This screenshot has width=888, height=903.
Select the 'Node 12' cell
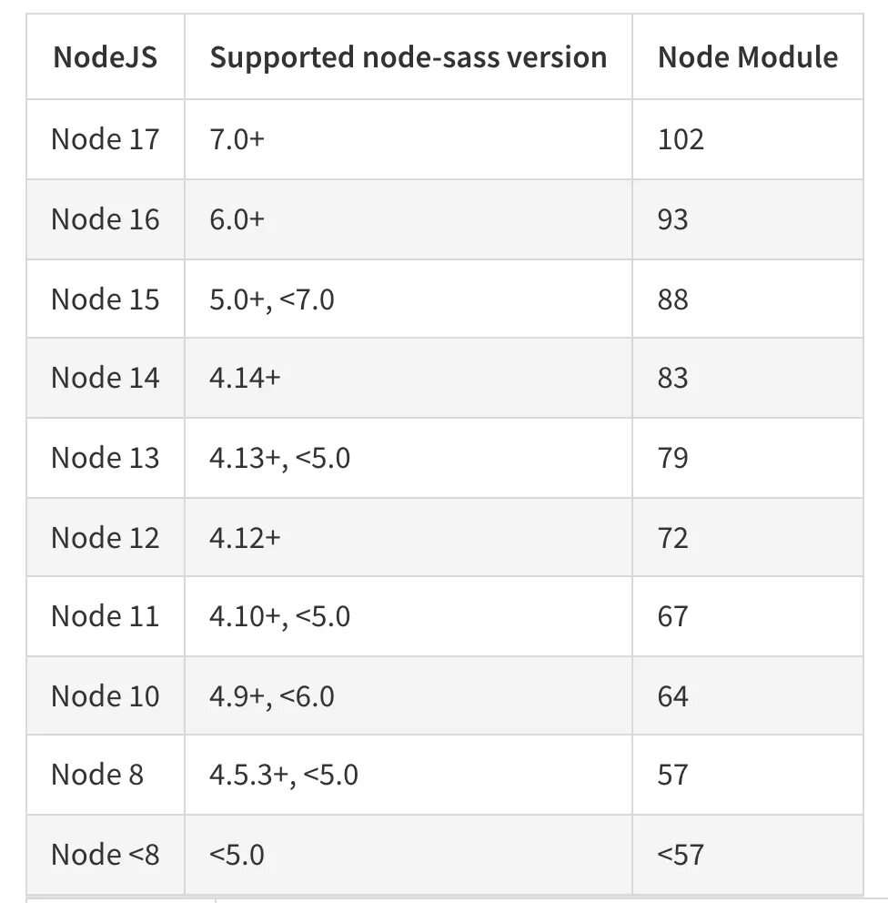105,538
